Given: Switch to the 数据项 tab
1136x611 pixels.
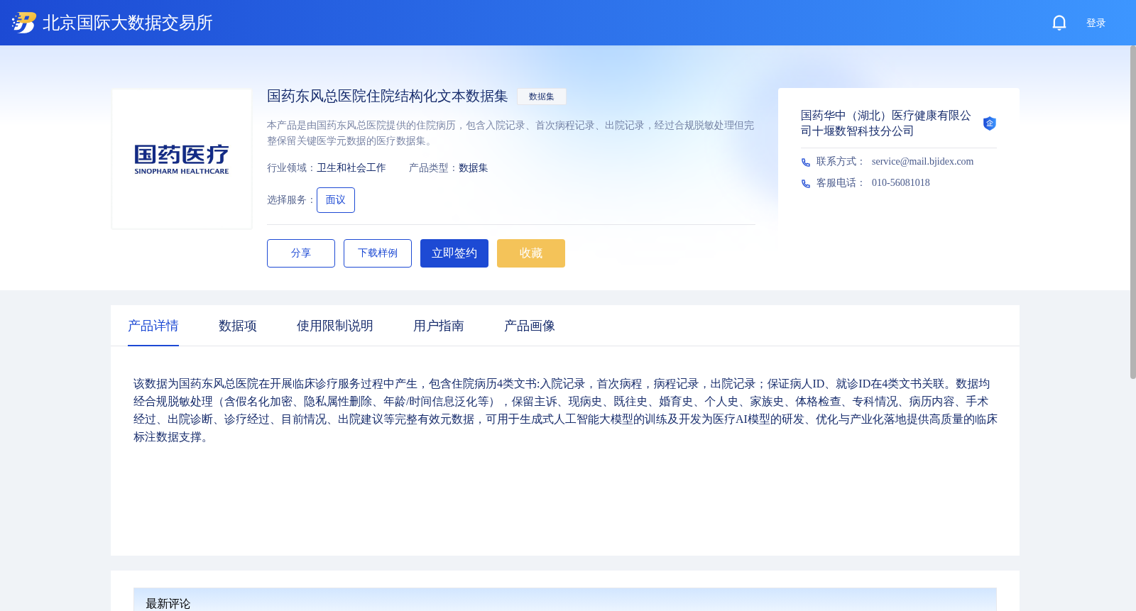Looking at the screenshot, I should click(238, 326).
